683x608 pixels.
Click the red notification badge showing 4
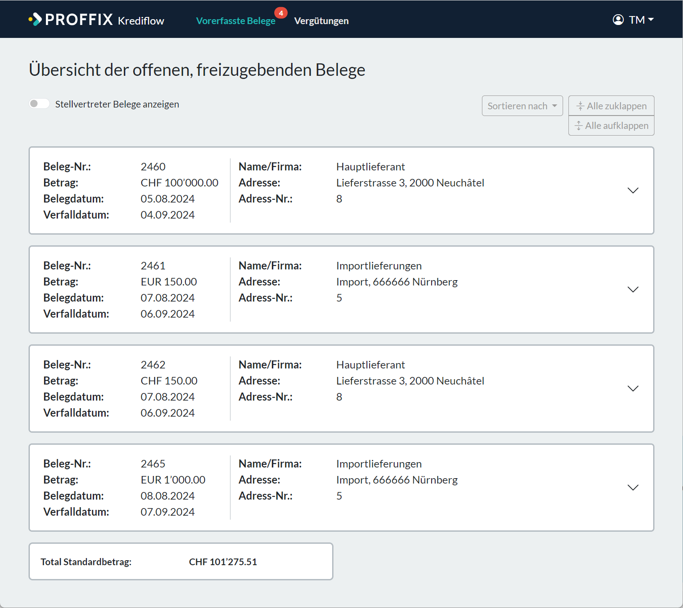281,13
